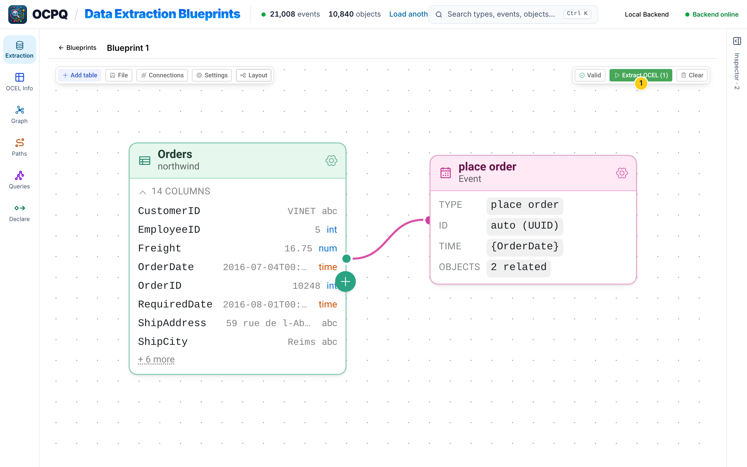Select the ShipCity column row
747x467 pixels.
(x=237, y=342)
